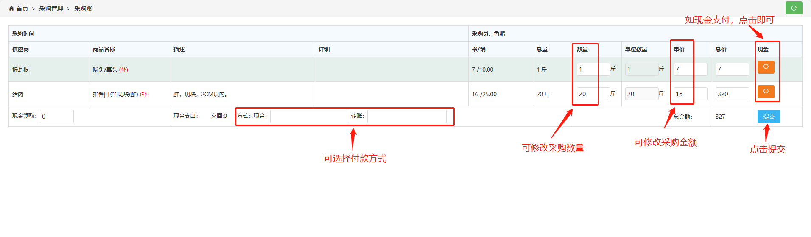Edit the 数量 field for 猪肉
The height and width of the screenshot is (237, 811).
click(593, 94)
